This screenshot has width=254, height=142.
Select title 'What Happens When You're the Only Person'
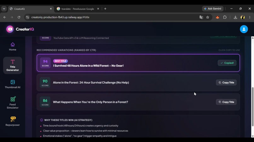90,102
